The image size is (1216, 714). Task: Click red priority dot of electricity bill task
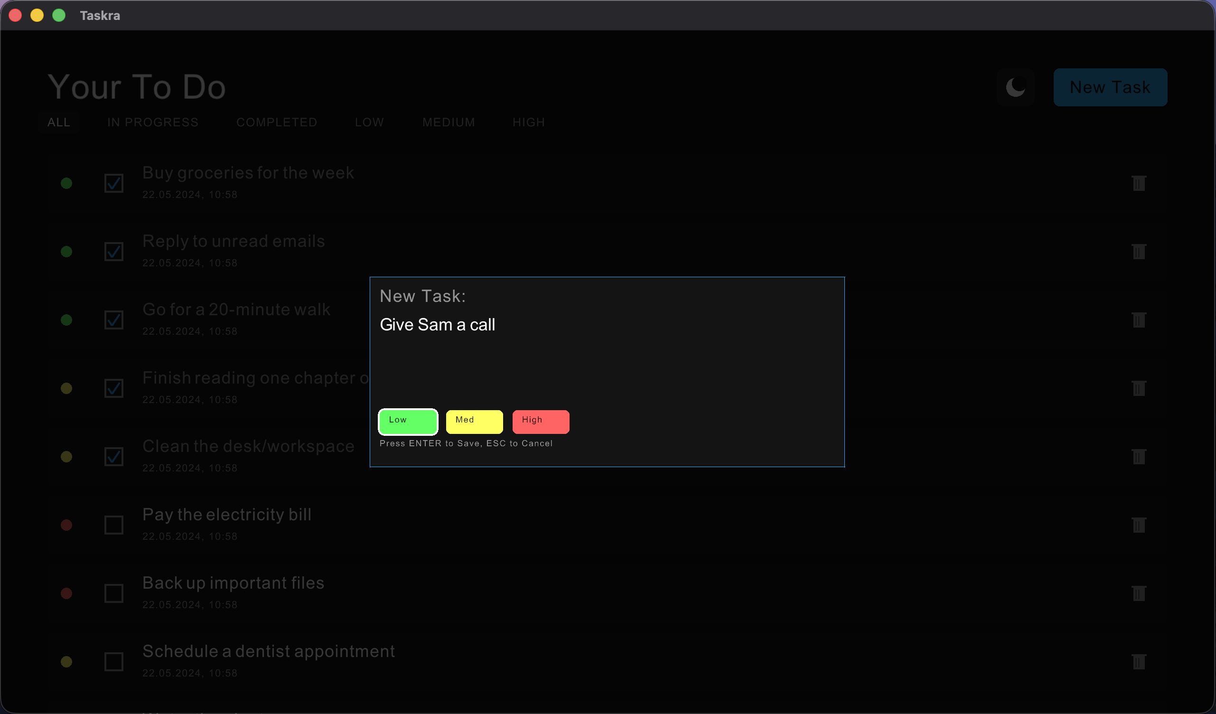point(66,525)
